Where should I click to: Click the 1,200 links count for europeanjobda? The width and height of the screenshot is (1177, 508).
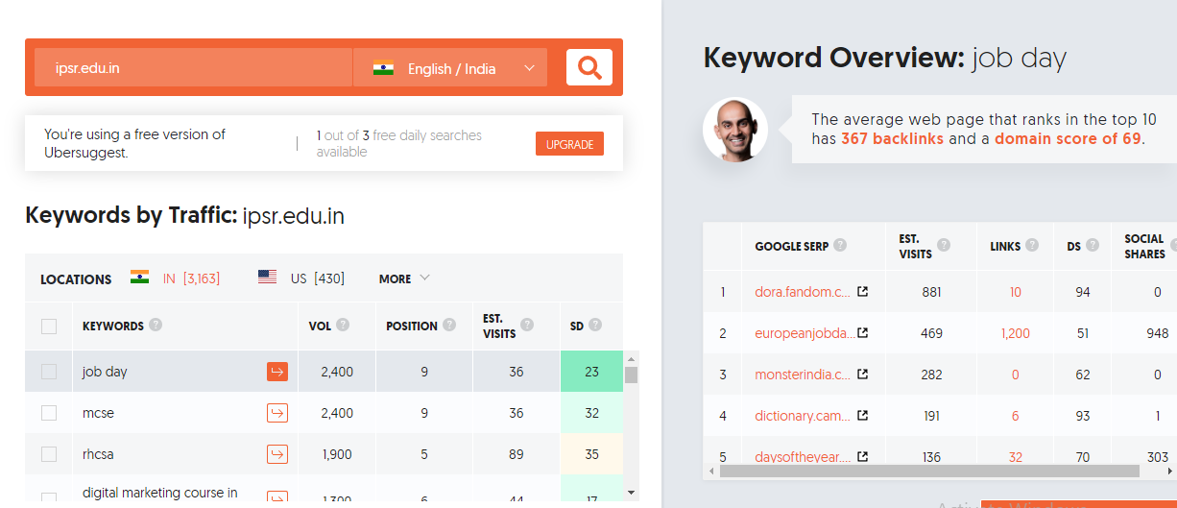[1015, 333]
